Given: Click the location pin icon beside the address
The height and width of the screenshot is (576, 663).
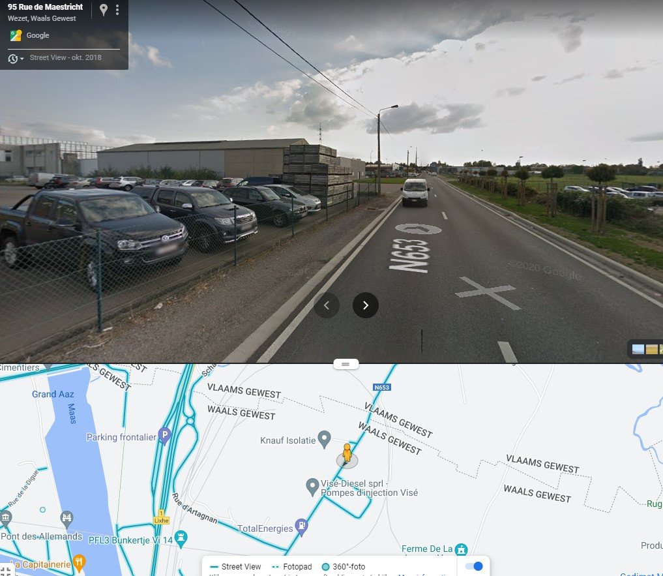Looking at the screenshot, I should tap(103, 10).
